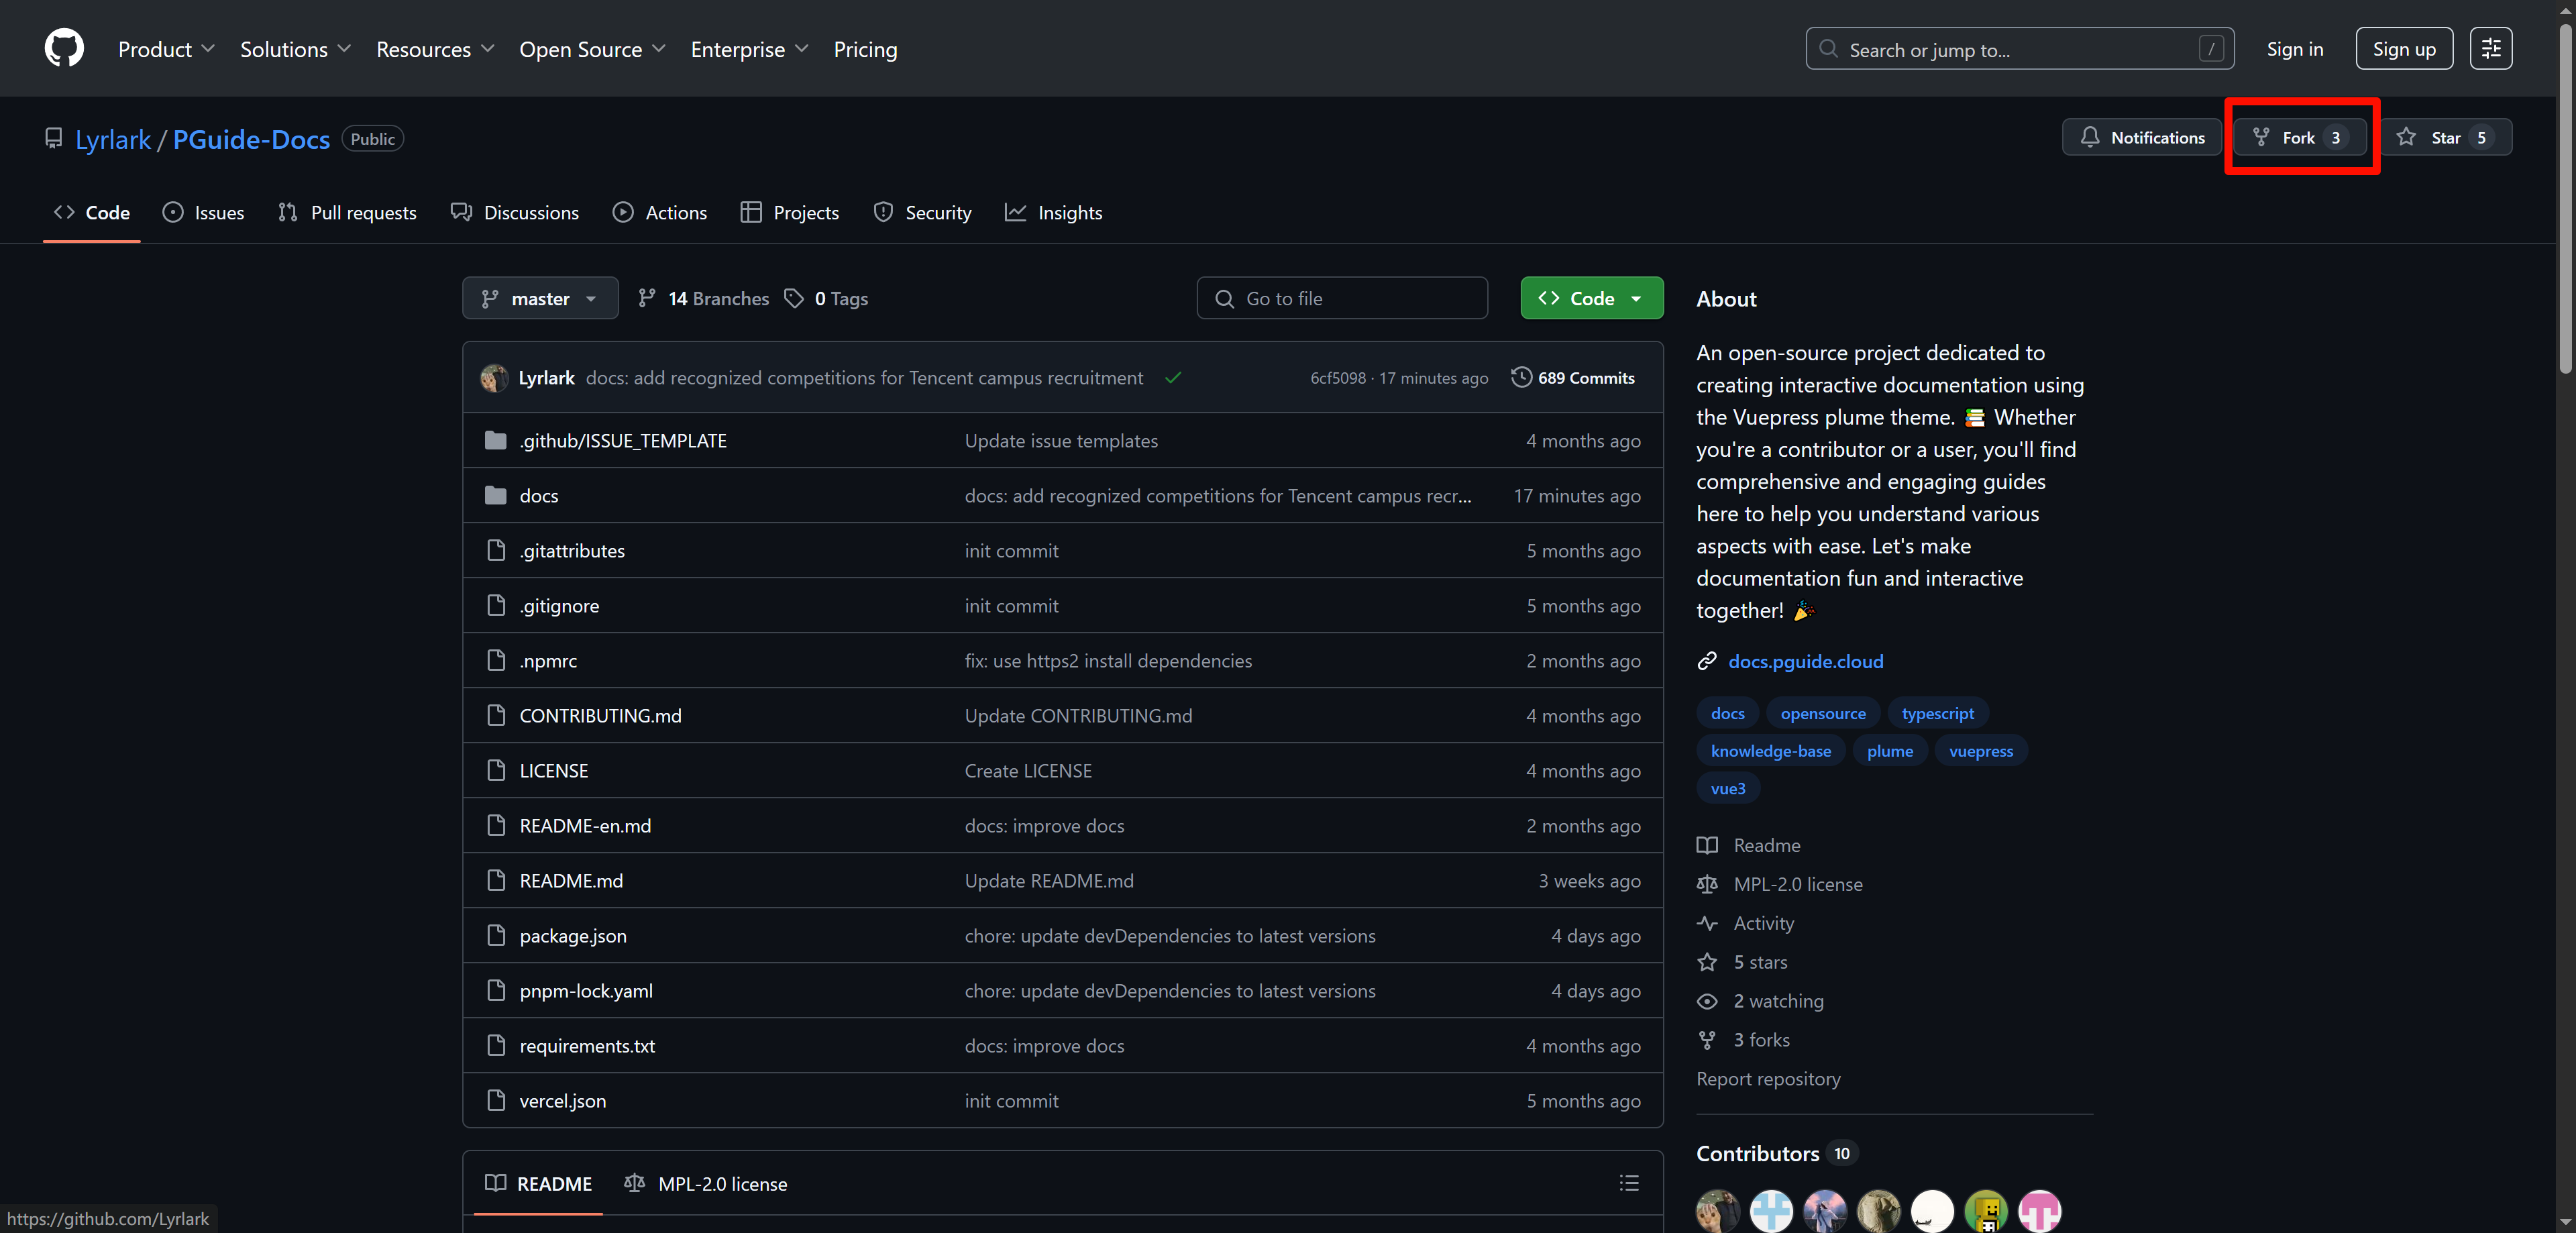The height and width of the screenshot is (1233, 2576).
Task: Click the eye icon beside 2 watching
Action: coord(1707,1001)
